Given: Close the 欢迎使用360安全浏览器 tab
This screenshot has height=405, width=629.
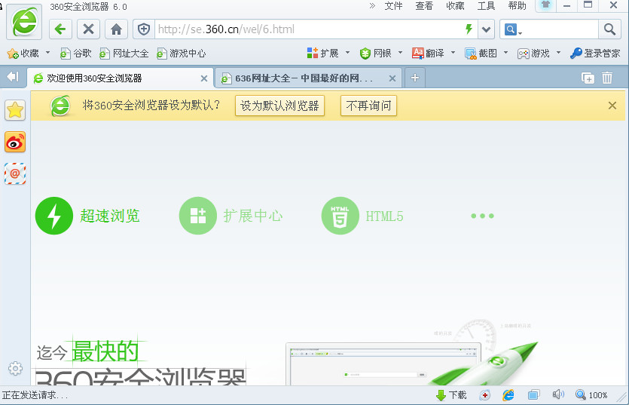Looking at the screenshot, I should [x=204, y=78].
